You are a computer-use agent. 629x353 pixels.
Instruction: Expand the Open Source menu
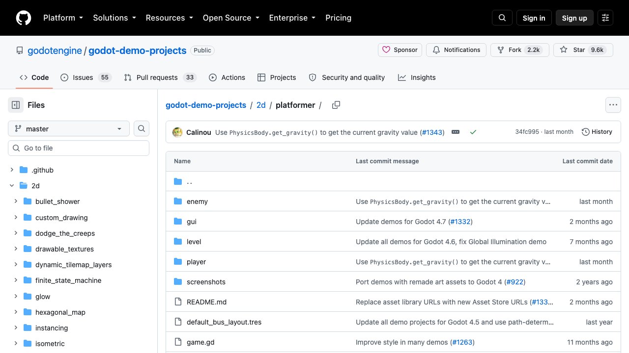(x=231, y=18)
